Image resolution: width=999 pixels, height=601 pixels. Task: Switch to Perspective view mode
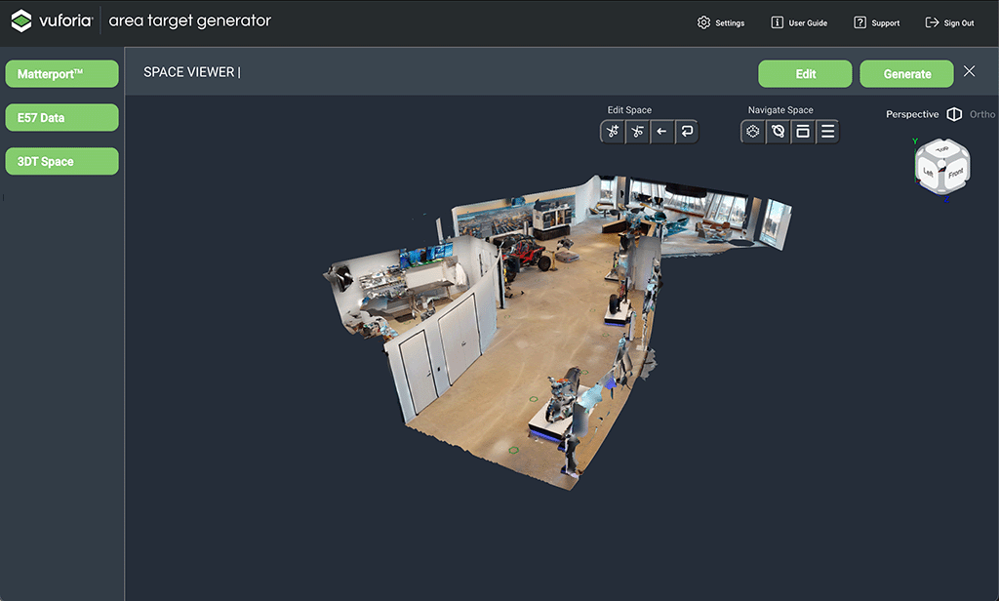[x=911, y=115]
